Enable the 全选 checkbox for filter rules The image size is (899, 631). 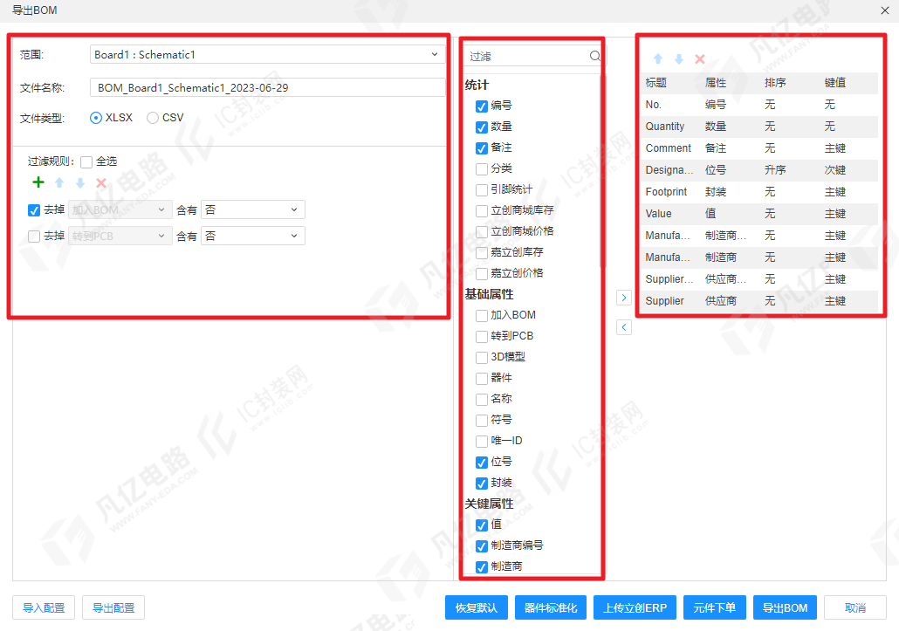pos(86,162)
